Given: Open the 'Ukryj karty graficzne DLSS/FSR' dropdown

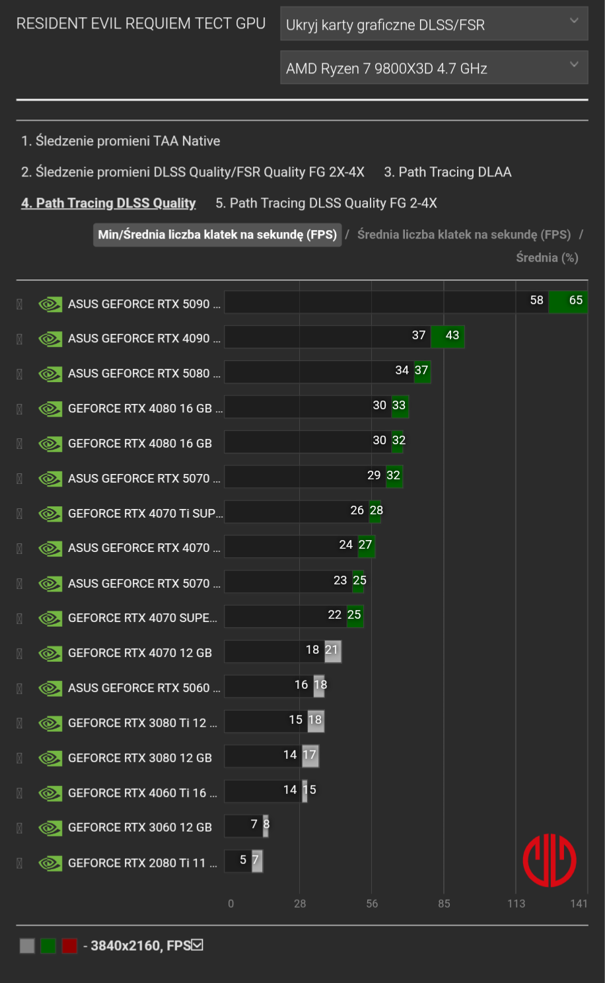Looking at the screenshot, I should coord(434,24).
